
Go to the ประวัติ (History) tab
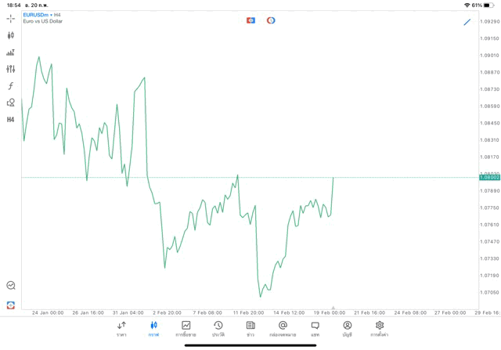pyautogui.click(x=218, y=328)
